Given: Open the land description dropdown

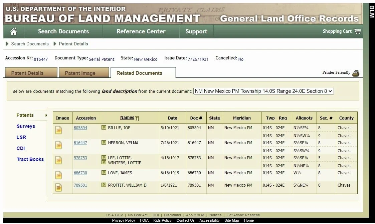Looking at the screenshot, I should [x=263, y=91].
